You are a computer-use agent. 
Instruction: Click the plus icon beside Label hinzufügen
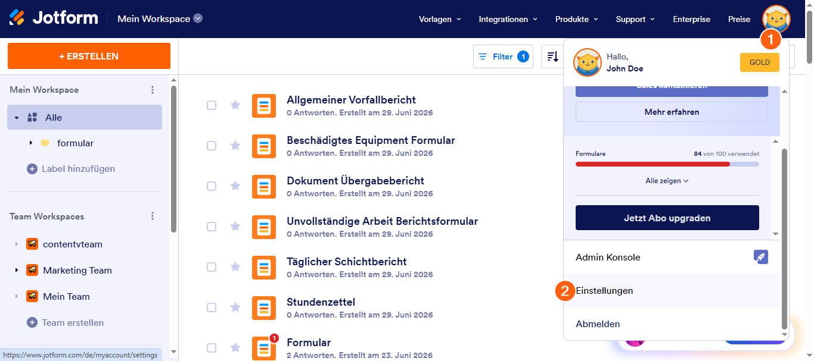32,169
